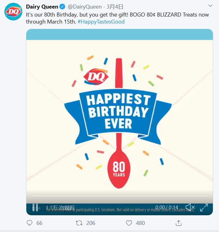Click the 206 retweet count
Image resolution: width=219 pixels, height=232 pixels.
[x=91, y=223]
